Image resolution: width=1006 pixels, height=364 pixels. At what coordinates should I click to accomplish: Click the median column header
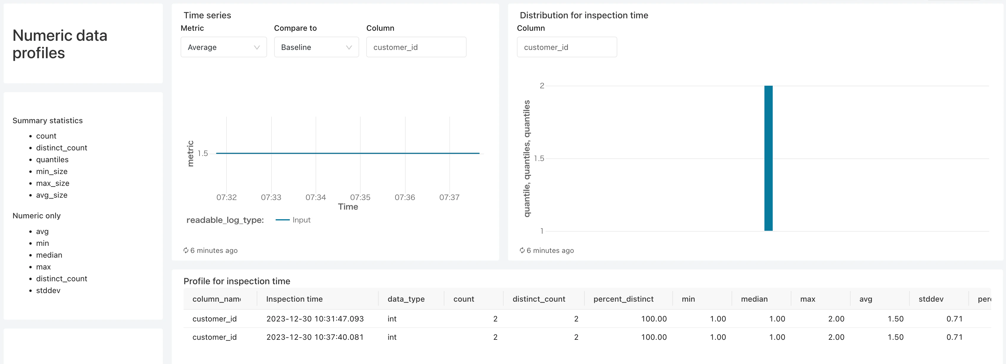point(754,299)
